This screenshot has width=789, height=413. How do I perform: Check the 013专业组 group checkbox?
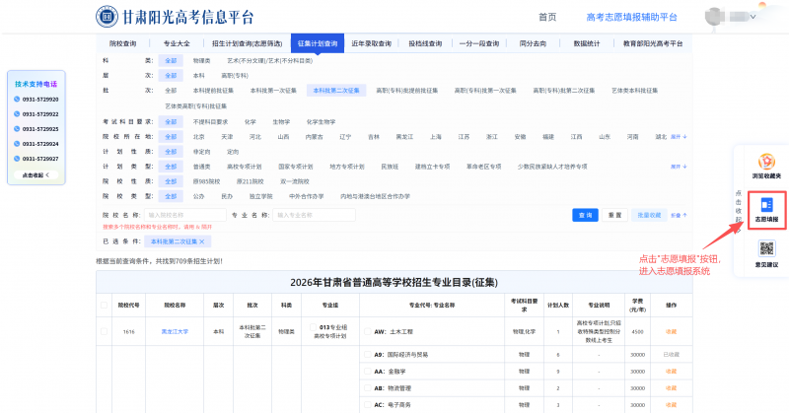coord(313,327)
